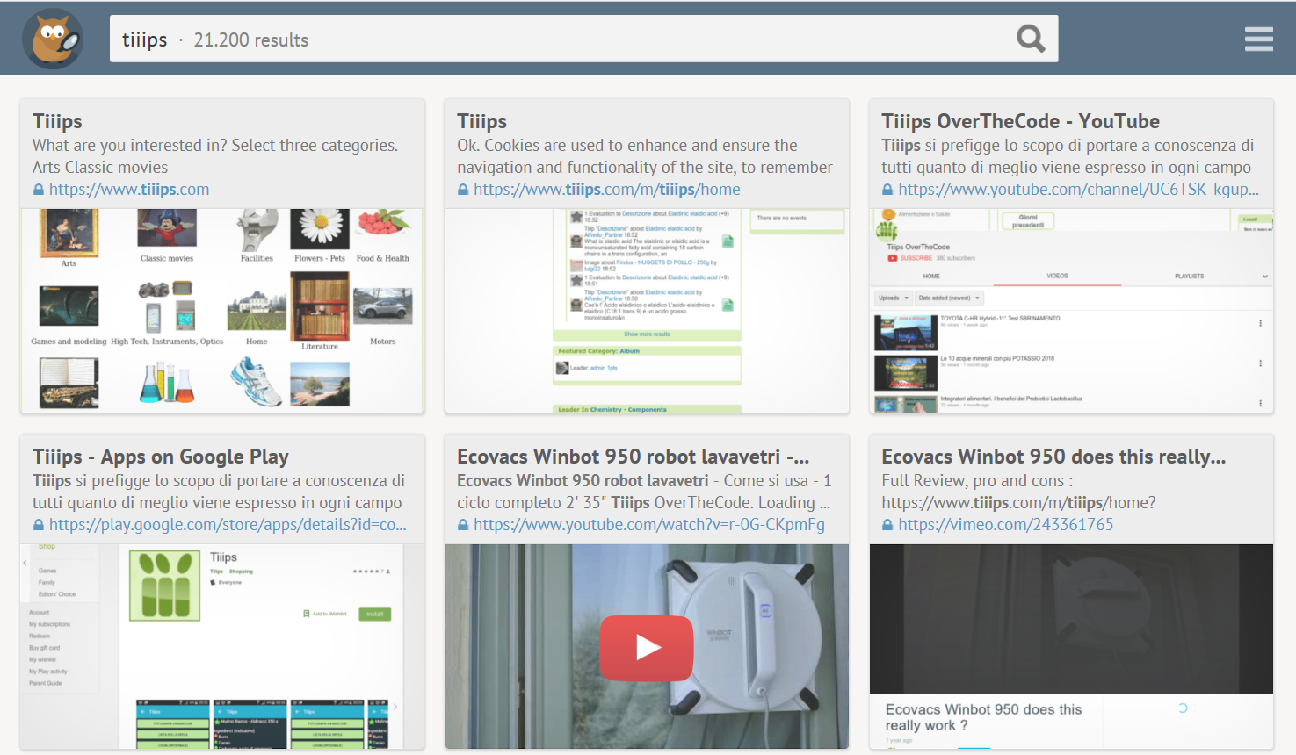1296x755 pixels.
Task: Click the YouTube channel URL link
Action: [1078, 190]
